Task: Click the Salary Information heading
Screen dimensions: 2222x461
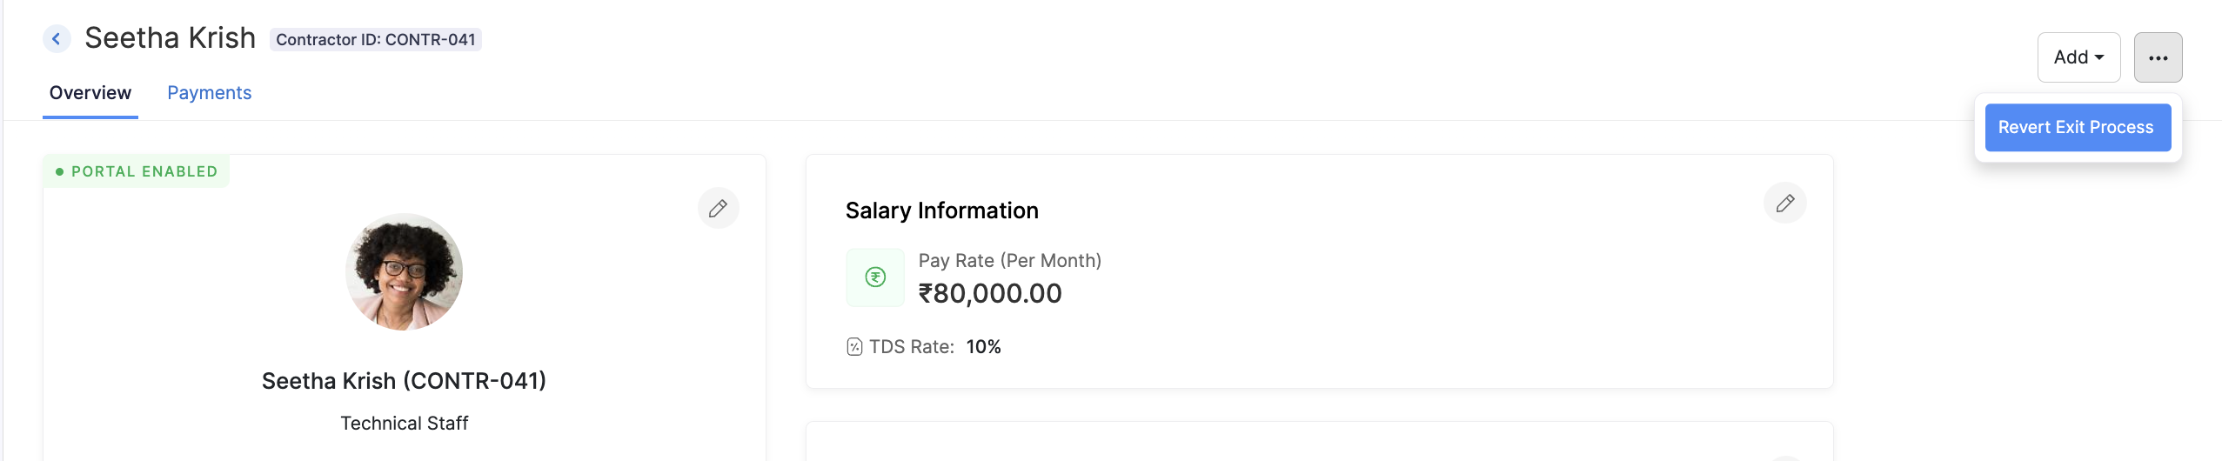Action: tap(942, 210)
